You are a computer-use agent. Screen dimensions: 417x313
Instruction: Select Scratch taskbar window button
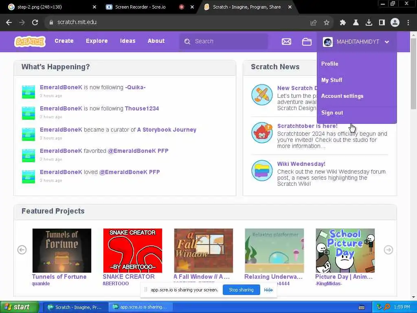pyautogui.click(x=76, y=307)
